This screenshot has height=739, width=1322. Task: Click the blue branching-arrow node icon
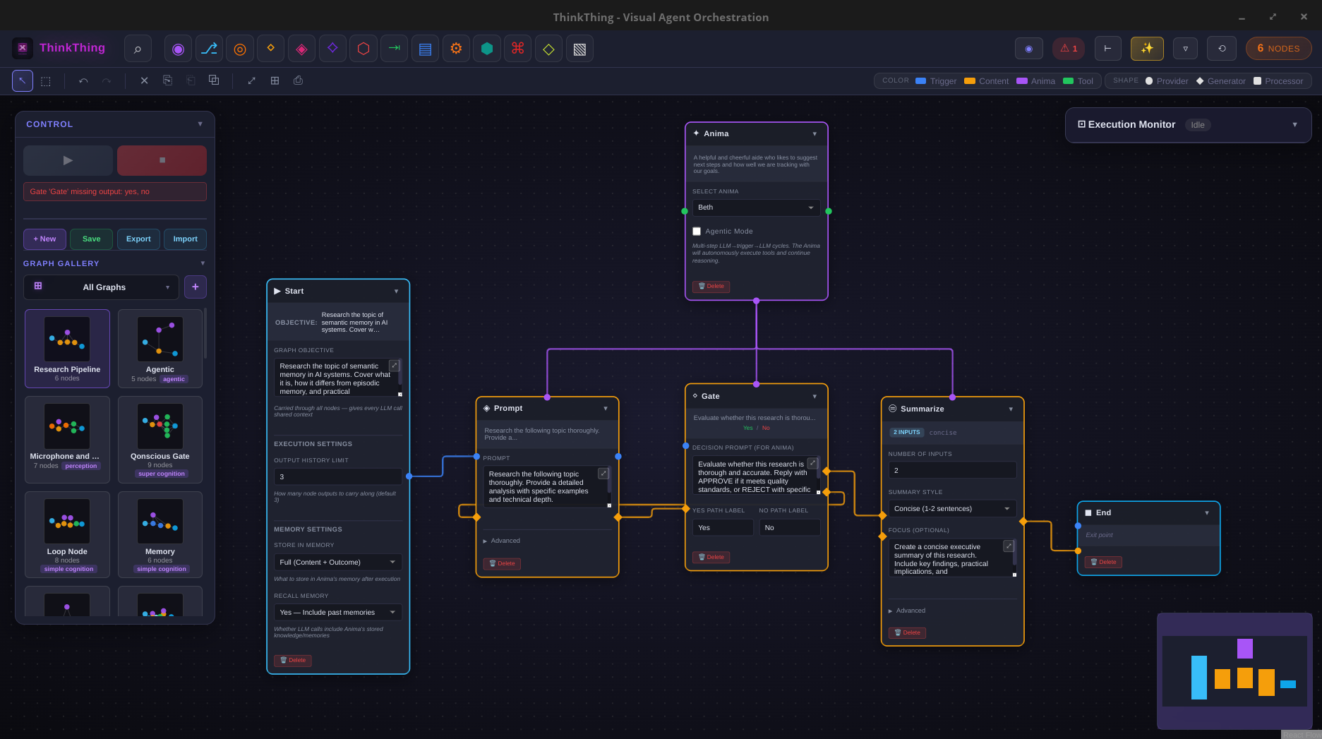[x=209, y=49]
